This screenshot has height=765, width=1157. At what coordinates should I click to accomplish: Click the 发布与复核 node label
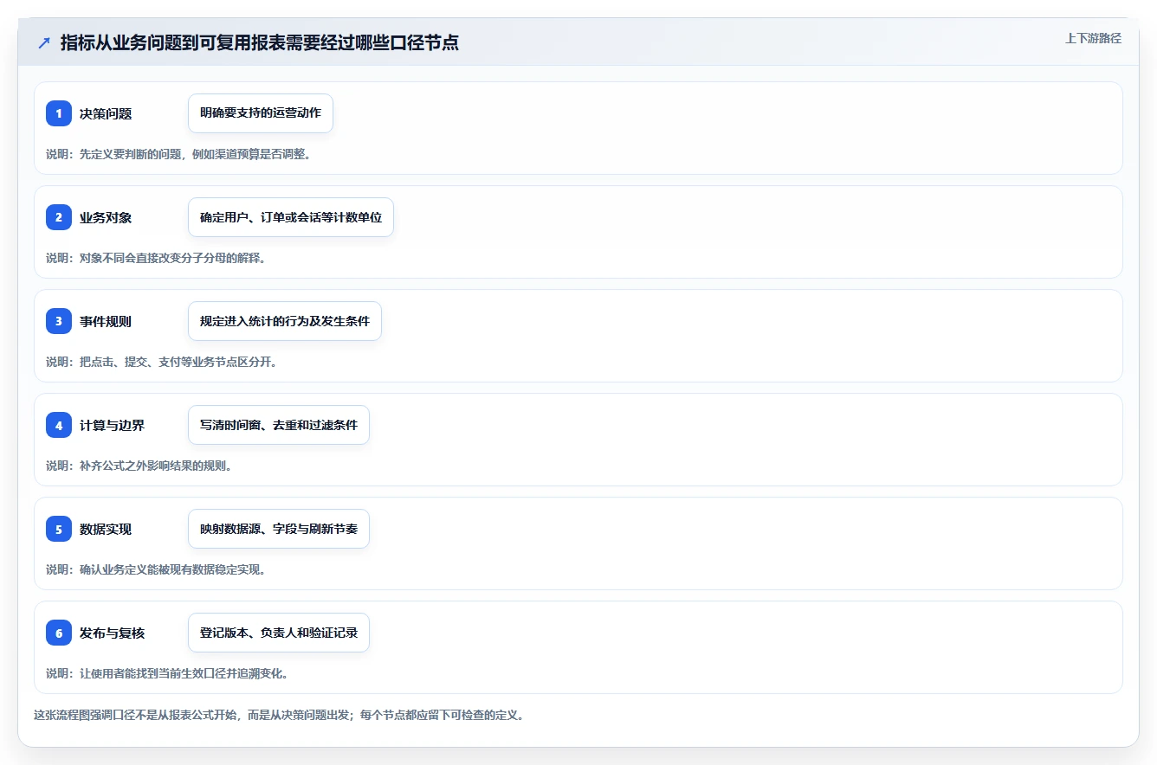(x=112, y=633)
